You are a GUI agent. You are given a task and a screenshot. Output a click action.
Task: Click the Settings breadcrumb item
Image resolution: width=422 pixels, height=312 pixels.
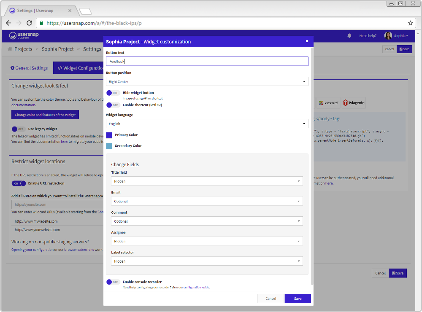click(x=92, y=49)
